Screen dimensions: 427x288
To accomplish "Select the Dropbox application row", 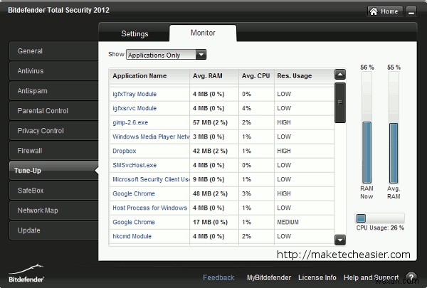I will 222,151.
